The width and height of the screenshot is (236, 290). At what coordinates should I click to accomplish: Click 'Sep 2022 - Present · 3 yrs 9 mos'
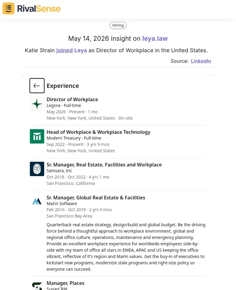(78, 144)
